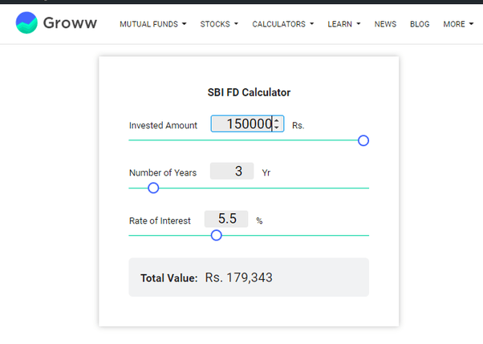
Task: Focus the Invested Amount input field
Action: (x=247, y=123)
